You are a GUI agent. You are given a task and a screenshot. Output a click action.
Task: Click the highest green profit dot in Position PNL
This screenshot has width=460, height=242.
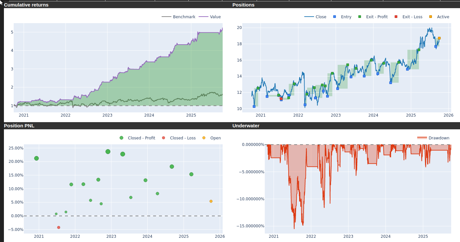pos(108,151)
